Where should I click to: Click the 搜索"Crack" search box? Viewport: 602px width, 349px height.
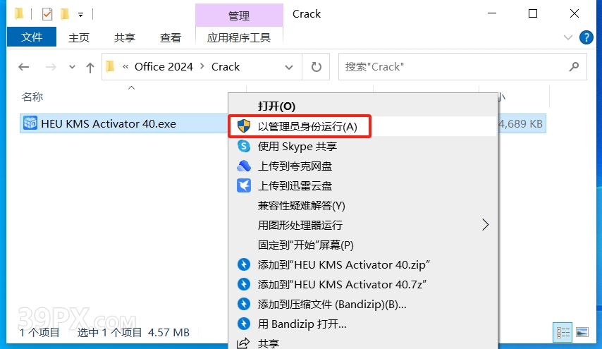462,67
